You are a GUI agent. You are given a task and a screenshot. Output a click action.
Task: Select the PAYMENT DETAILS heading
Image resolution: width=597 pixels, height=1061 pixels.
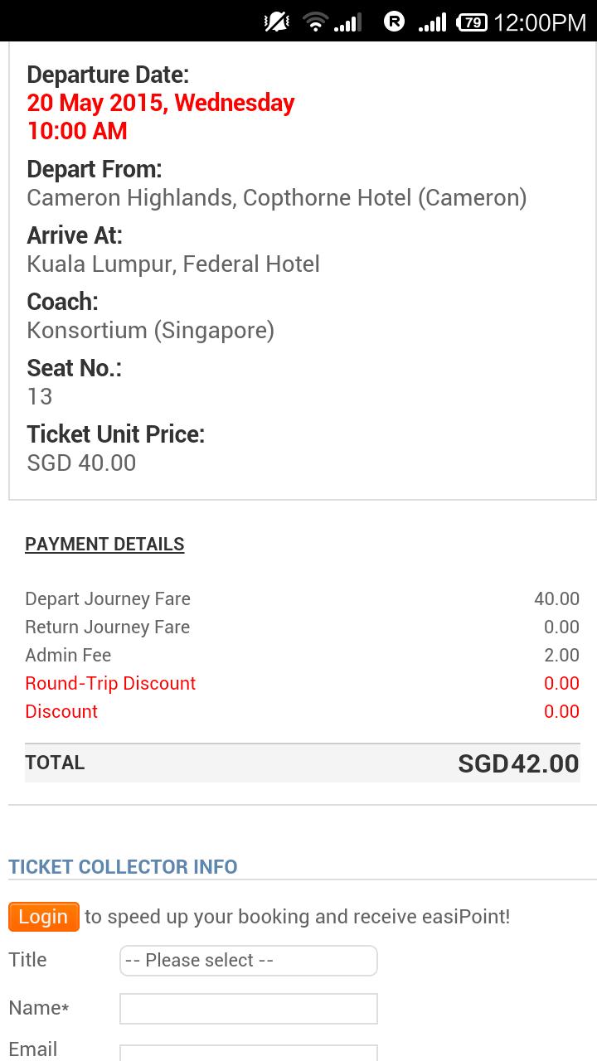[x=104, y=545]
